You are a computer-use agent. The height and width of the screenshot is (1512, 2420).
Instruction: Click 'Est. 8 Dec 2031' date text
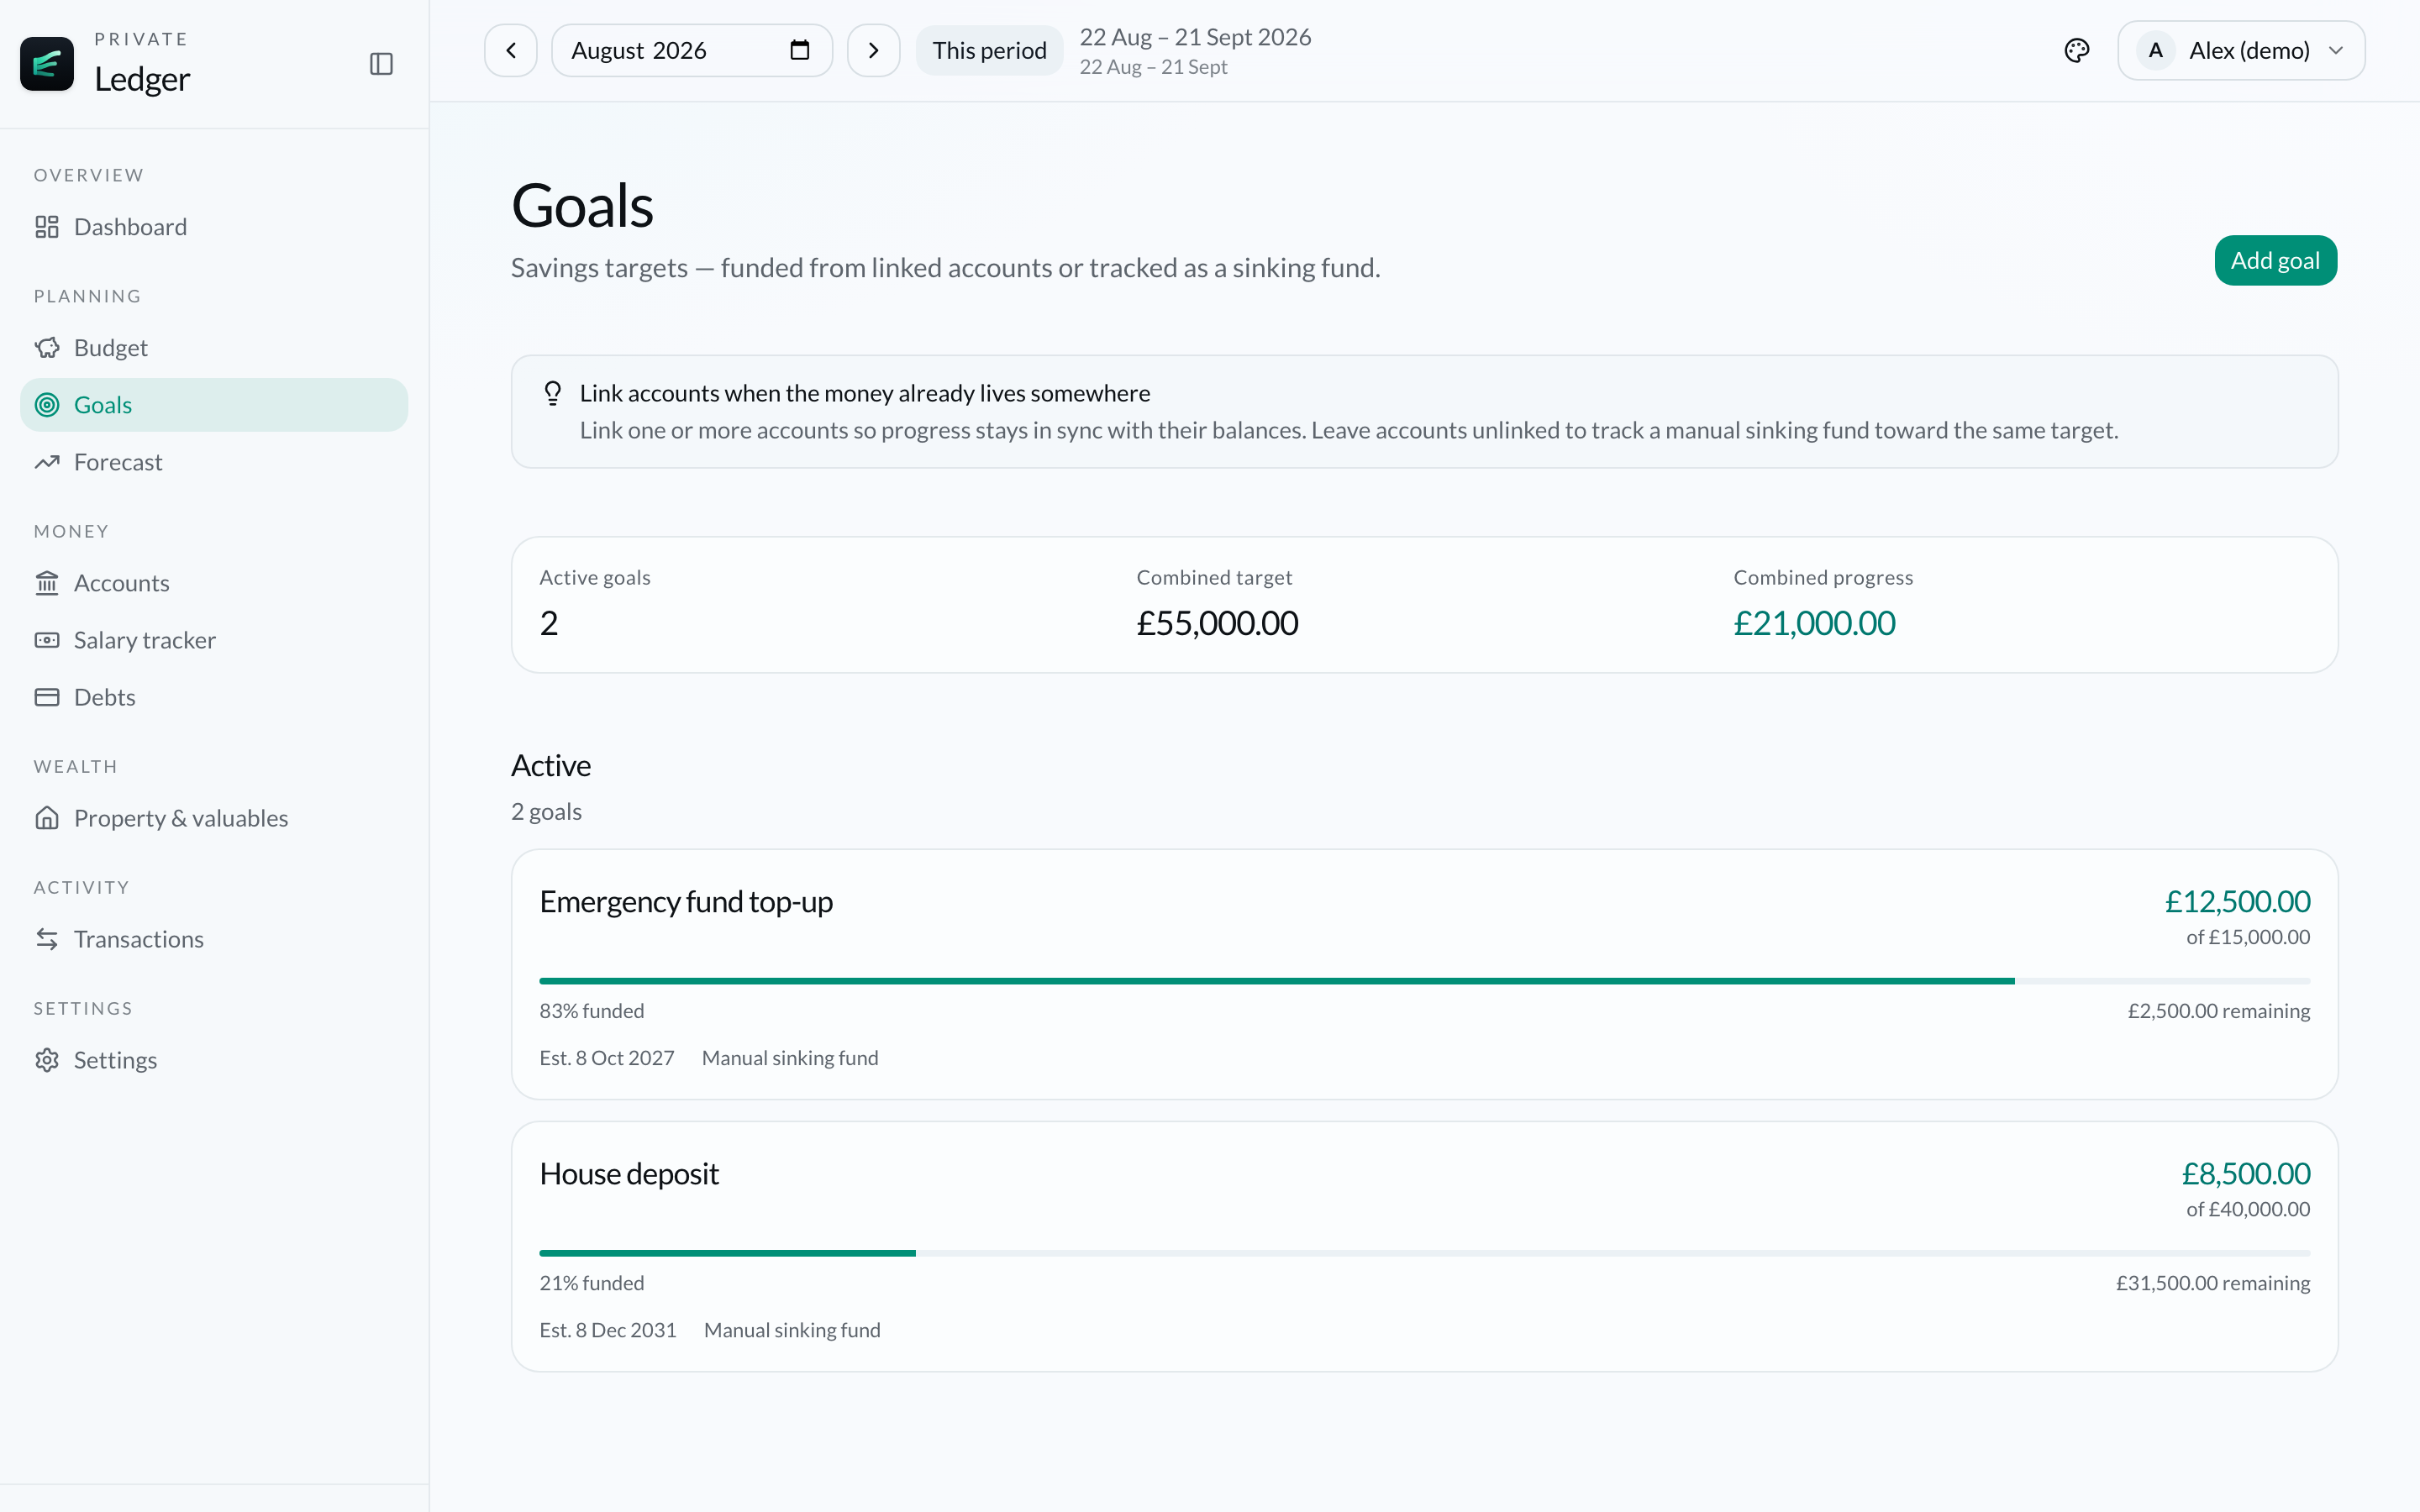click(608, 1330)
